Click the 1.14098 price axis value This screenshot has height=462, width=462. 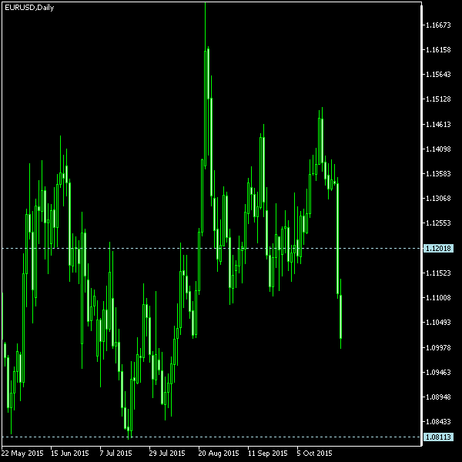(438, 149)
